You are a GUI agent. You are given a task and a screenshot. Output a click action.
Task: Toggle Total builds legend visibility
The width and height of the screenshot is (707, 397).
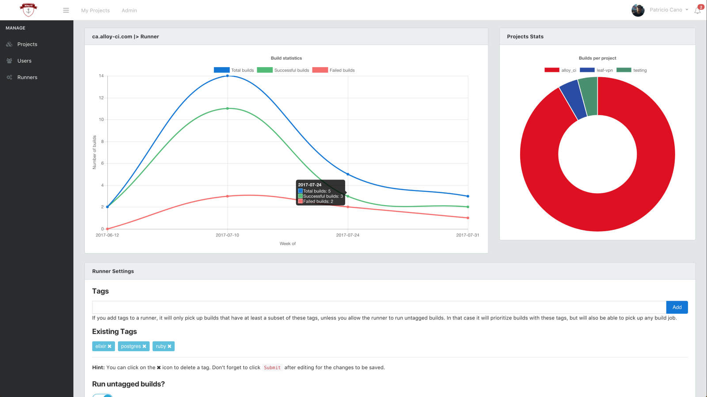234,70
